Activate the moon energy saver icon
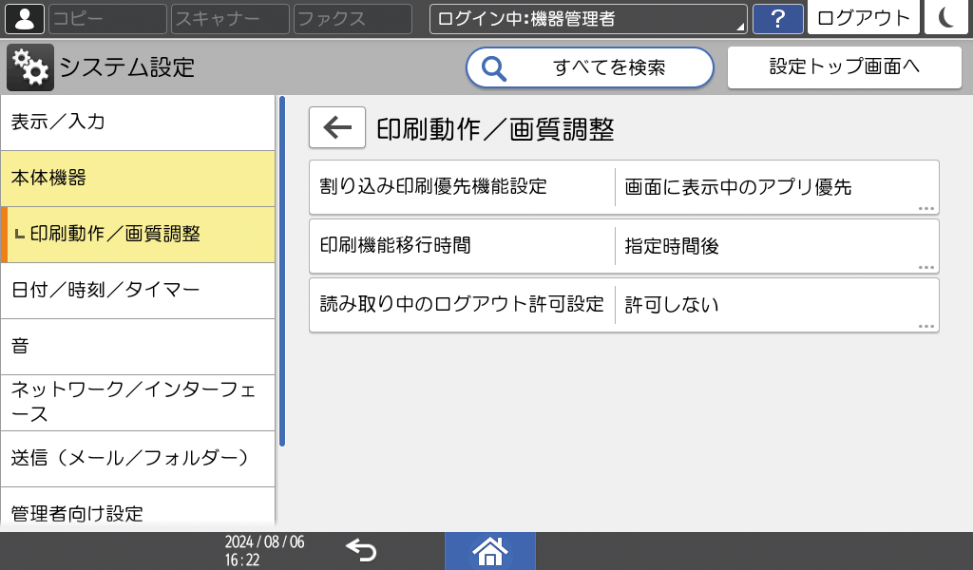This screenshot has width=973, height=570. pyautogui.click(x=946, y=19)
